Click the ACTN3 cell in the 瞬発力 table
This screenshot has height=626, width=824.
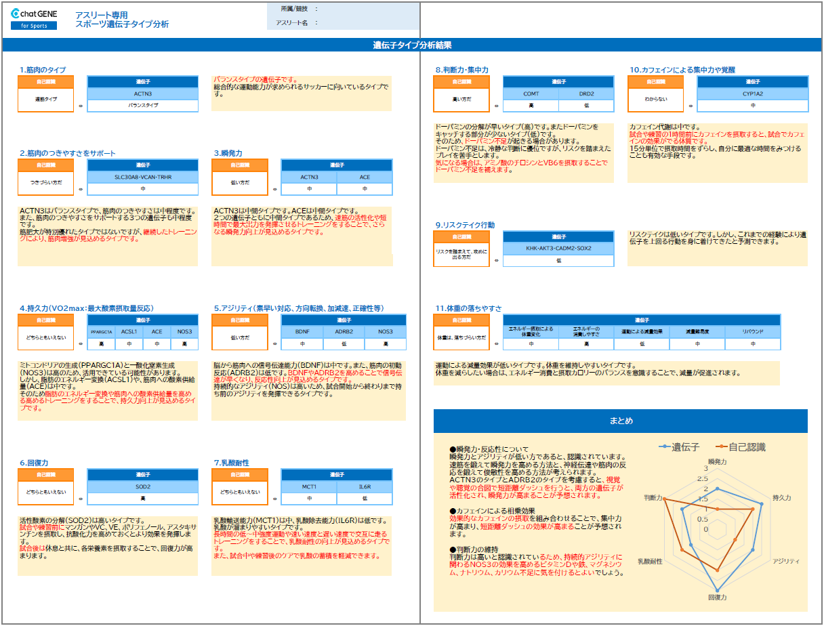click(x=309, y=178)
